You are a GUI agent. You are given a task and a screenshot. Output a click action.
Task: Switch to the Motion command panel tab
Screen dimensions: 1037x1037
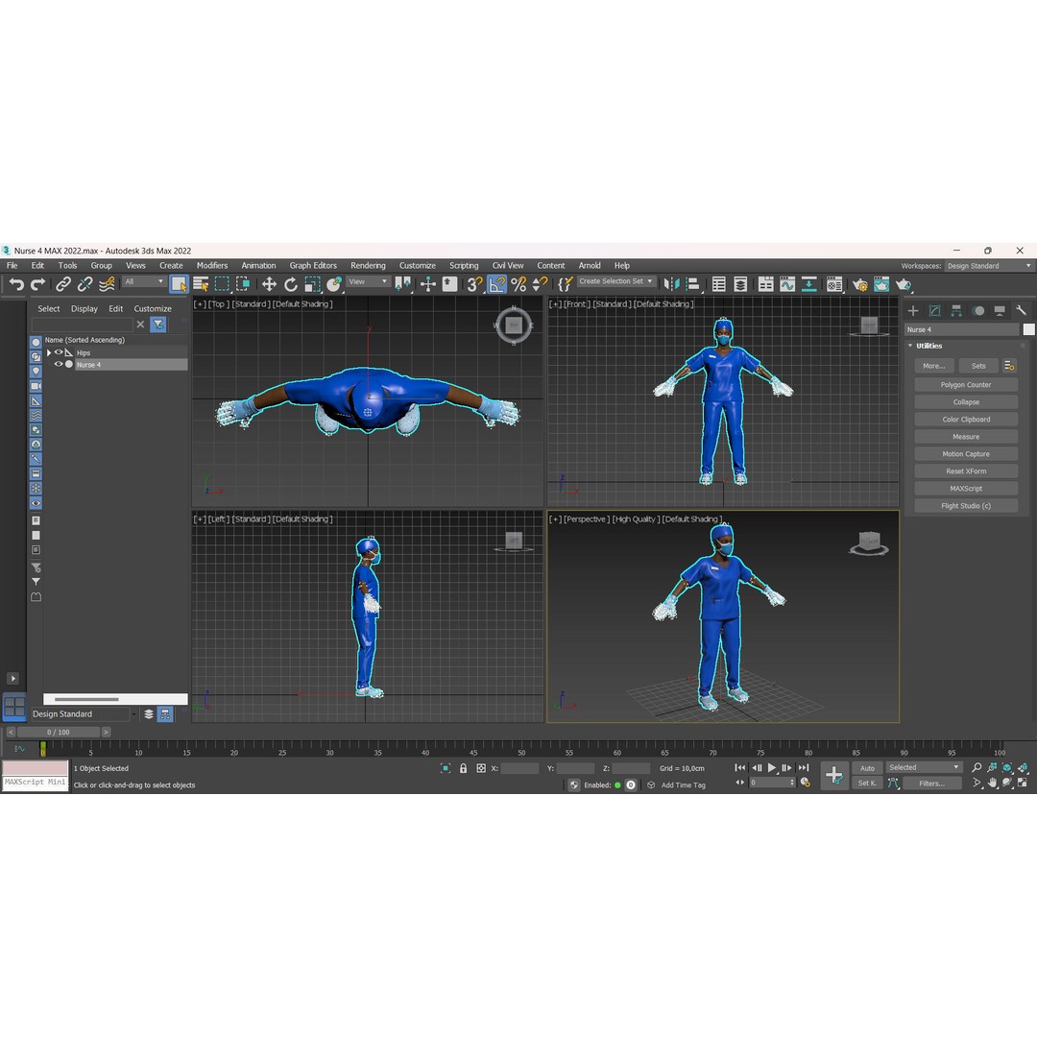[x=978, y=311]
